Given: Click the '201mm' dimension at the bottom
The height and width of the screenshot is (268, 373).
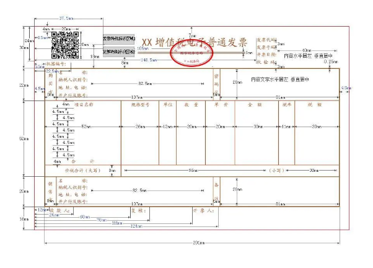Looking at the screenshot, I should [199, 243].
